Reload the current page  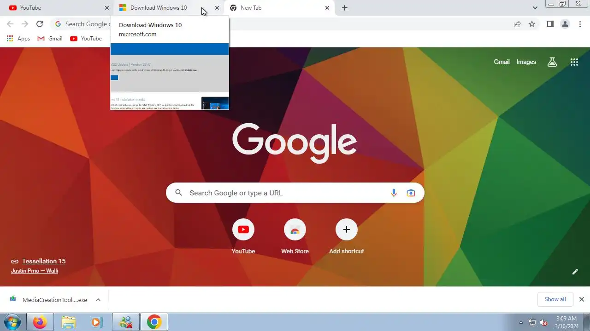point(40,24)
